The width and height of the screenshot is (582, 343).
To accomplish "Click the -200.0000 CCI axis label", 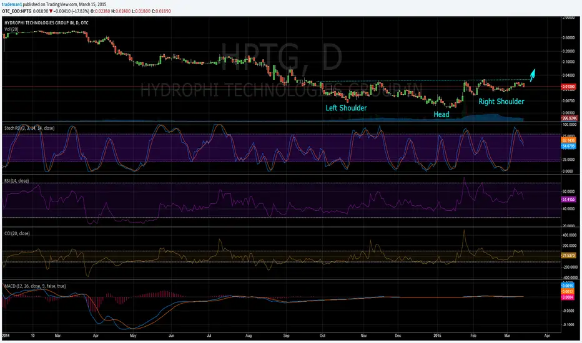I will point(570,267).
